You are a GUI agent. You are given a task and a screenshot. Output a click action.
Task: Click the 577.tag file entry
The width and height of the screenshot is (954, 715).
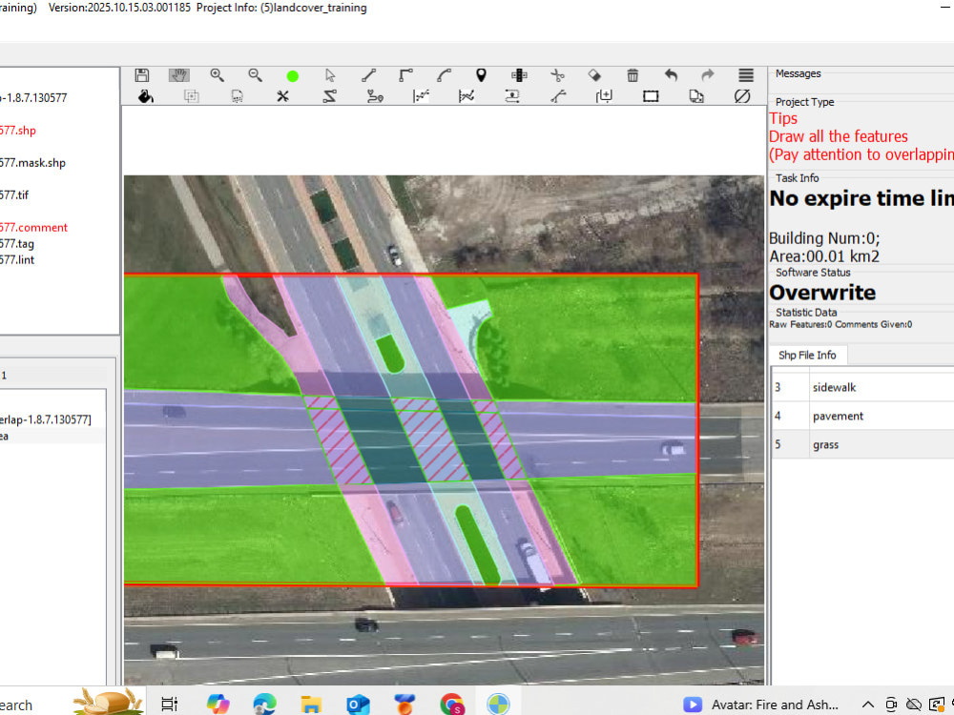17,244
